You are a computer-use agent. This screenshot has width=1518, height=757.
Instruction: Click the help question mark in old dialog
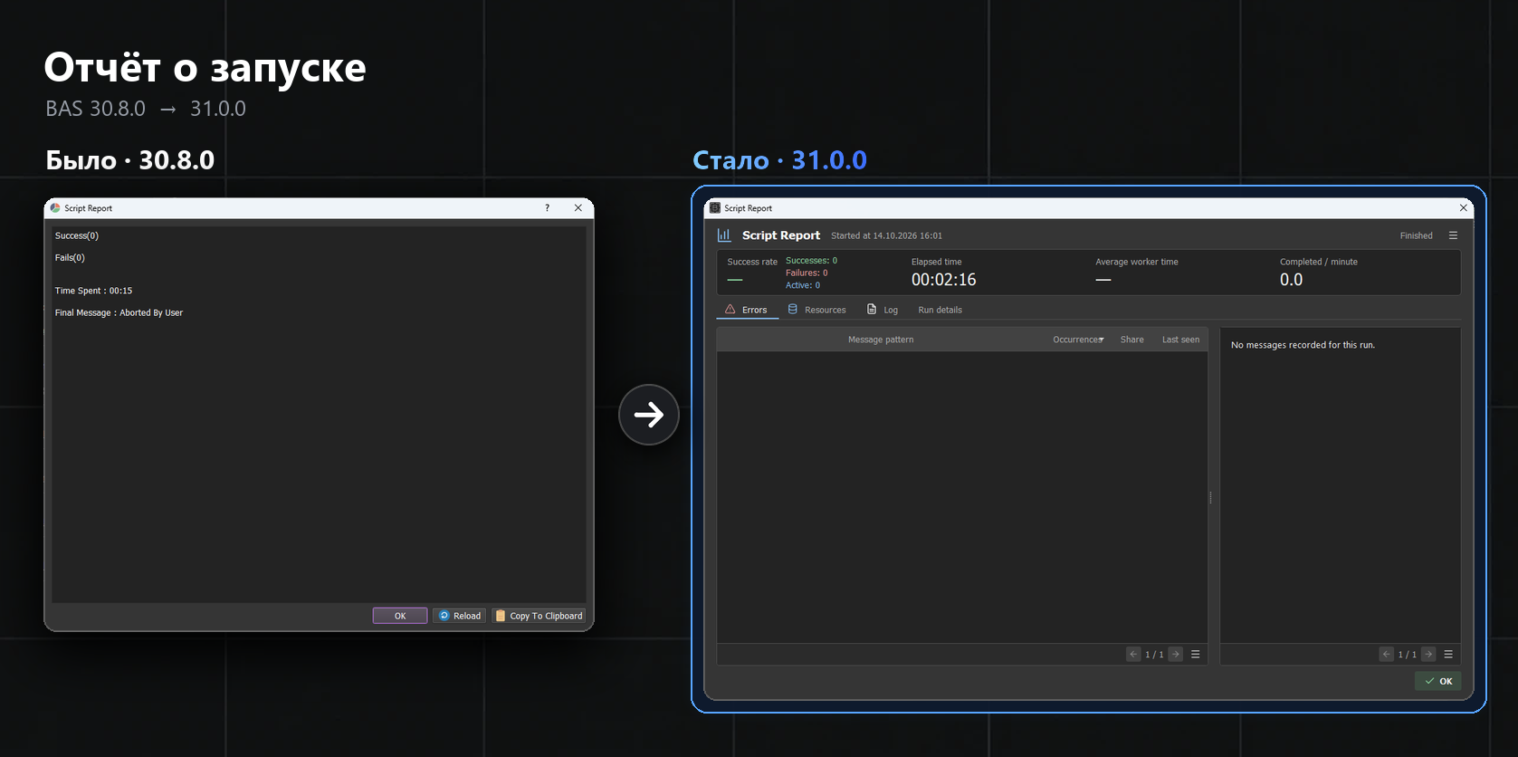click(x=547, y=208)
